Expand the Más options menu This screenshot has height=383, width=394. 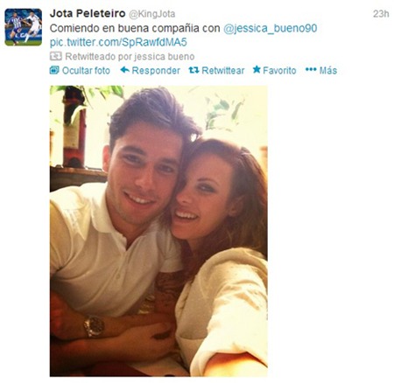coord(328,71)
